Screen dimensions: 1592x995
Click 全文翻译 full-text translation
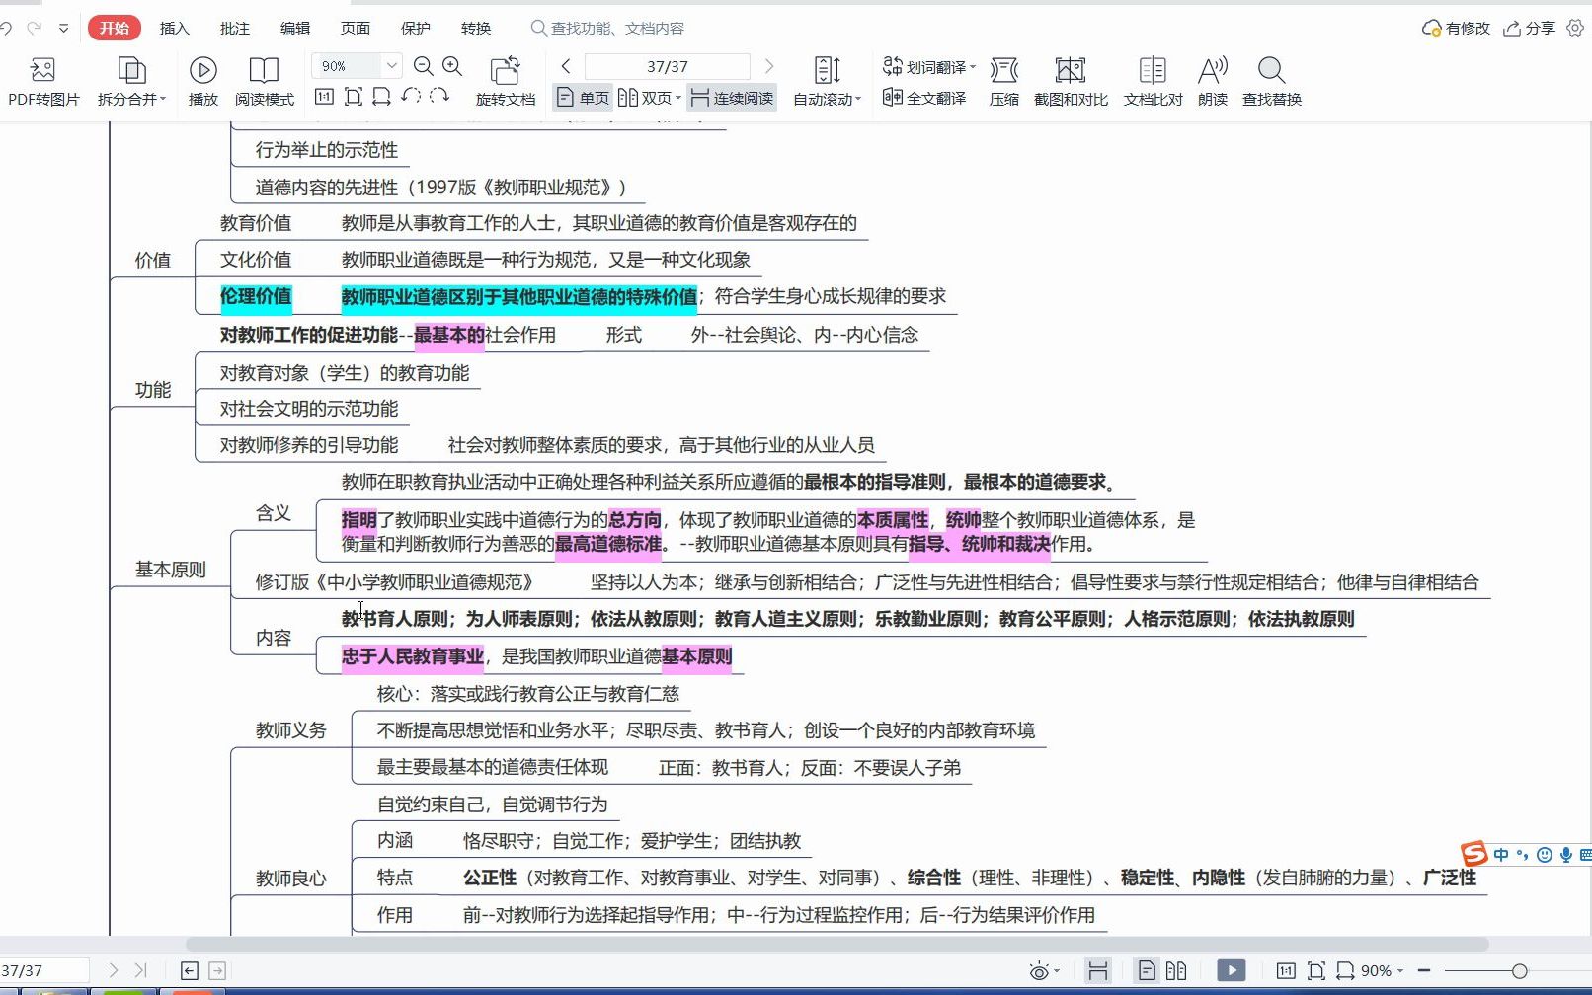click(x=924, y=98)
